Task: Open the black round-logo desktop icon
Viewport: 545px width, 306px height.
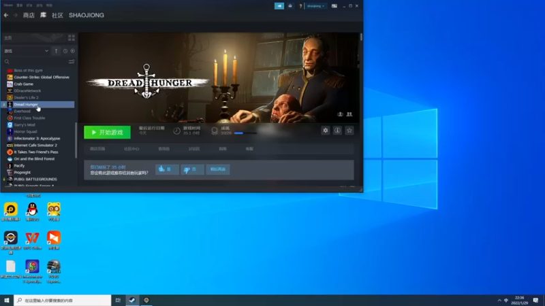Action: click(x=11, y=243)
